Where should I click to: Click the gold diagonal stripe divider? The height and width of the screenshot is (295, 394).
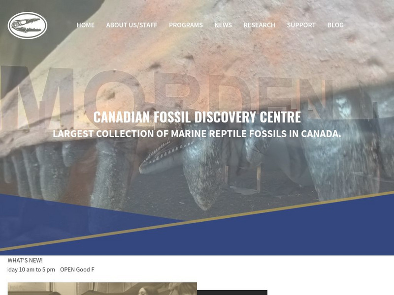pyautogui.click(x=197, y=221)
